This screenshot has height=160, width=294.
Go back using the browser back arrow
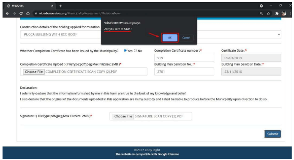point(7,14)
